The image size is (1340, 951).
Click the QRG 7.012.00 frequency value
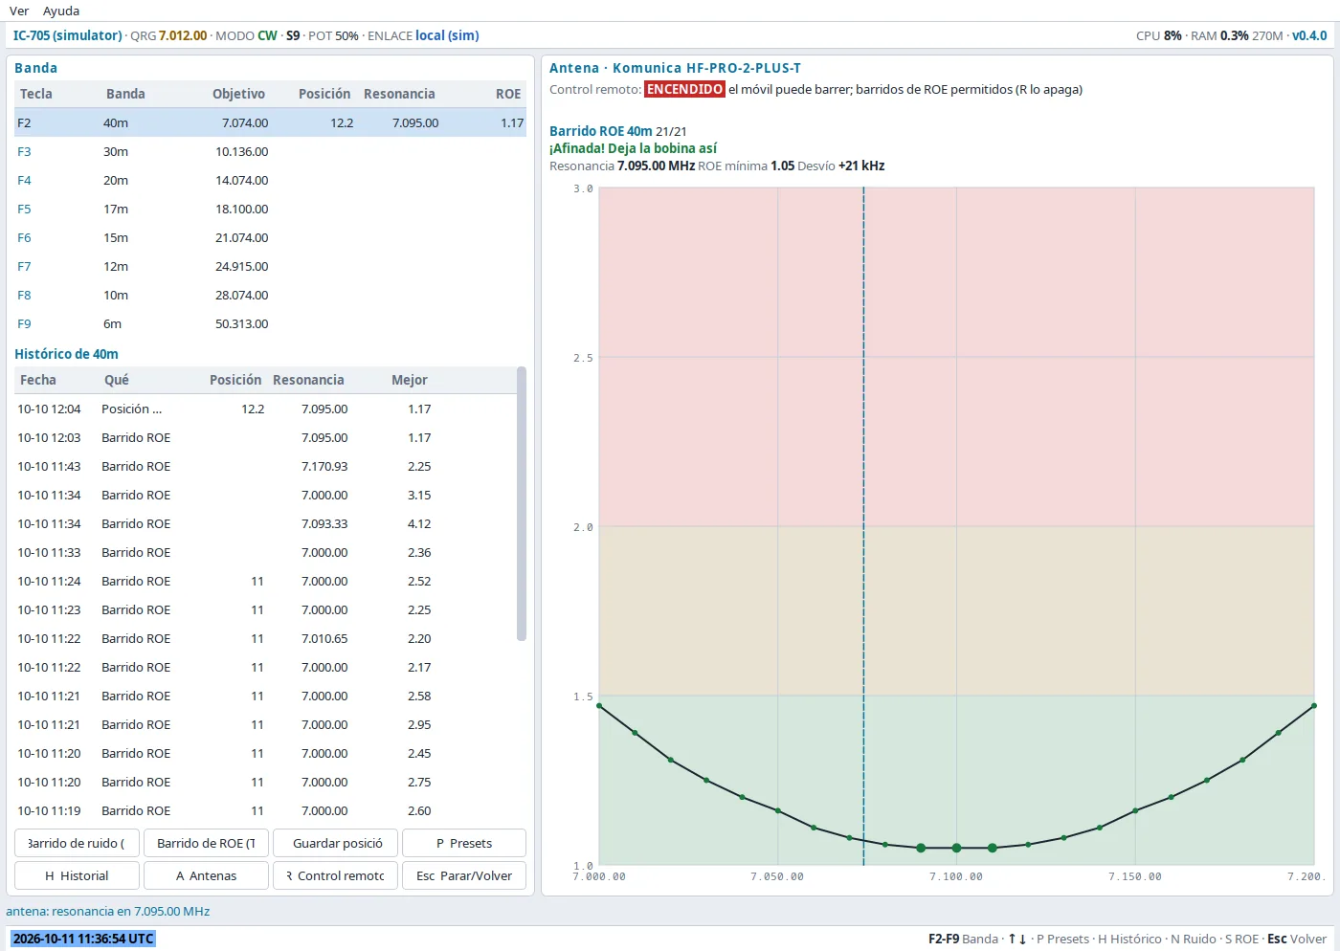pos(183,35)
